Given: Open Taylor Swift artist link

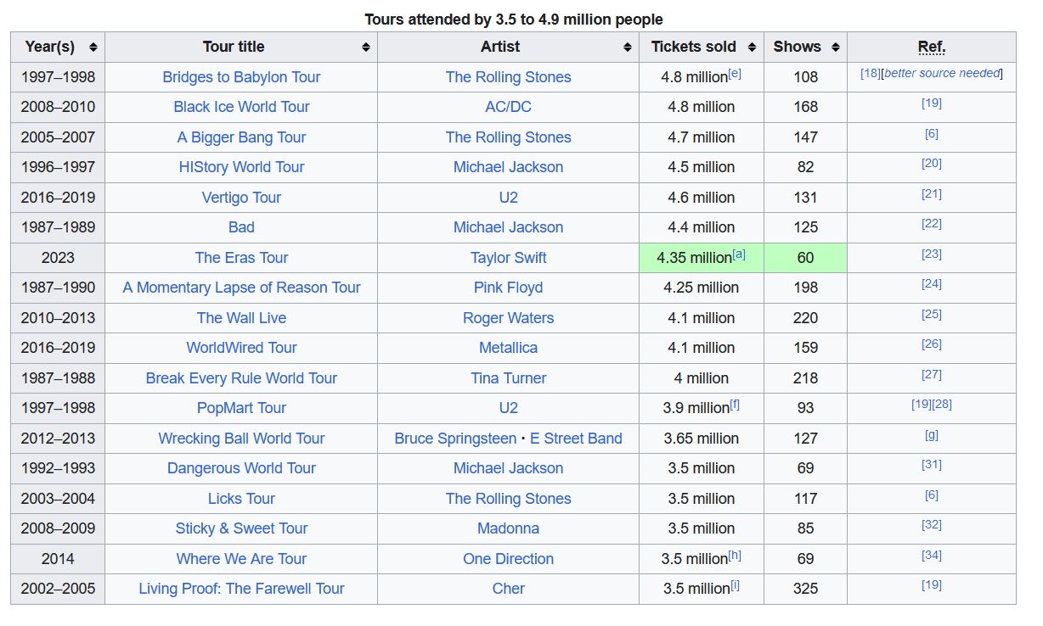Looking at the screenshot, I should click(x=508, y=258).
